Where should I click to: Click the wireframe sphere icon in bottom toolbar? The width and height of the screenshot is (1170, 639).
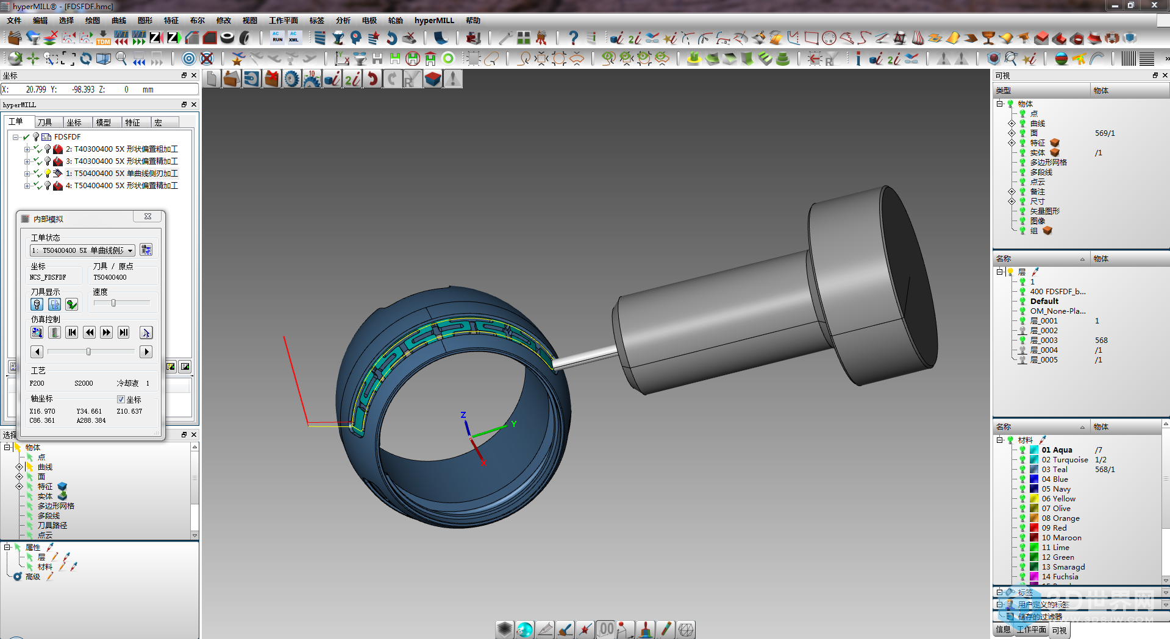[686, 629]
